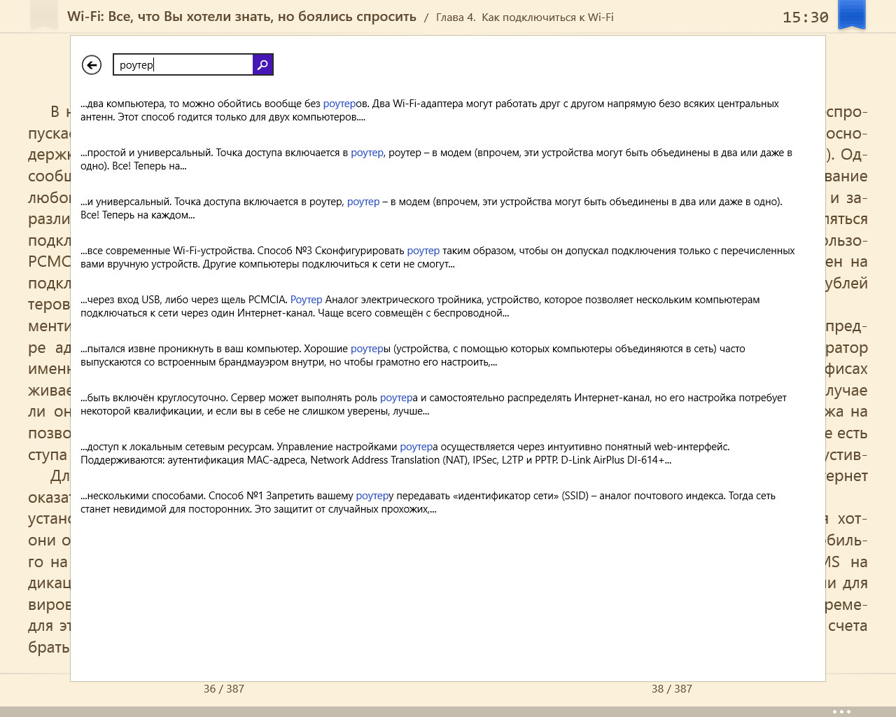
Task: Open result "...через вход USB, либо через щель PCMCIA"
Action: pyautogui.click(x=420, y=306)
